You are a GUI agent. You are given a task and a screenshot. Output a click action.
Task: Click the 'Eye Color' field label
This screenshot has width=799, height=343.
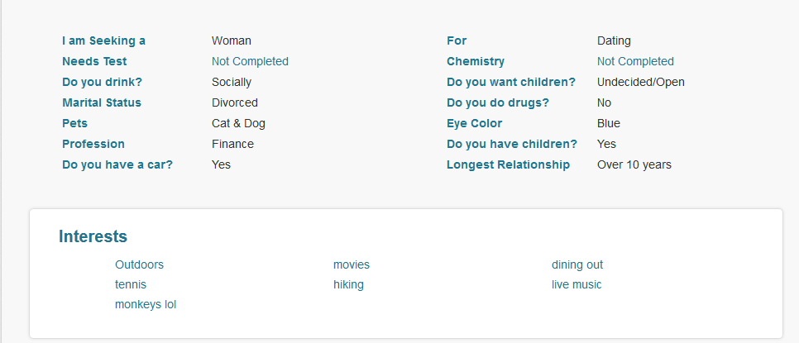click(474, 123)
